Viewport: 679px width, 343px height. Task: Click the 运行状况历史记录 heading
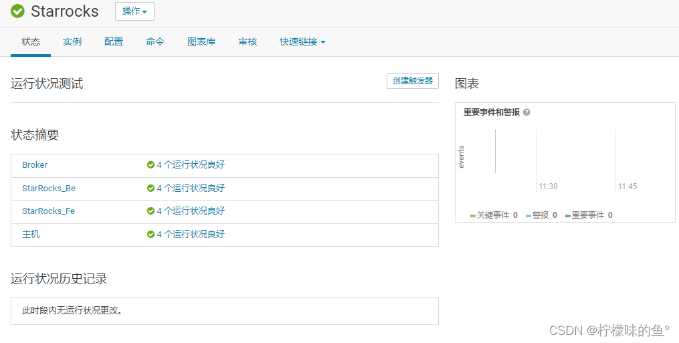tap(59, 278)
